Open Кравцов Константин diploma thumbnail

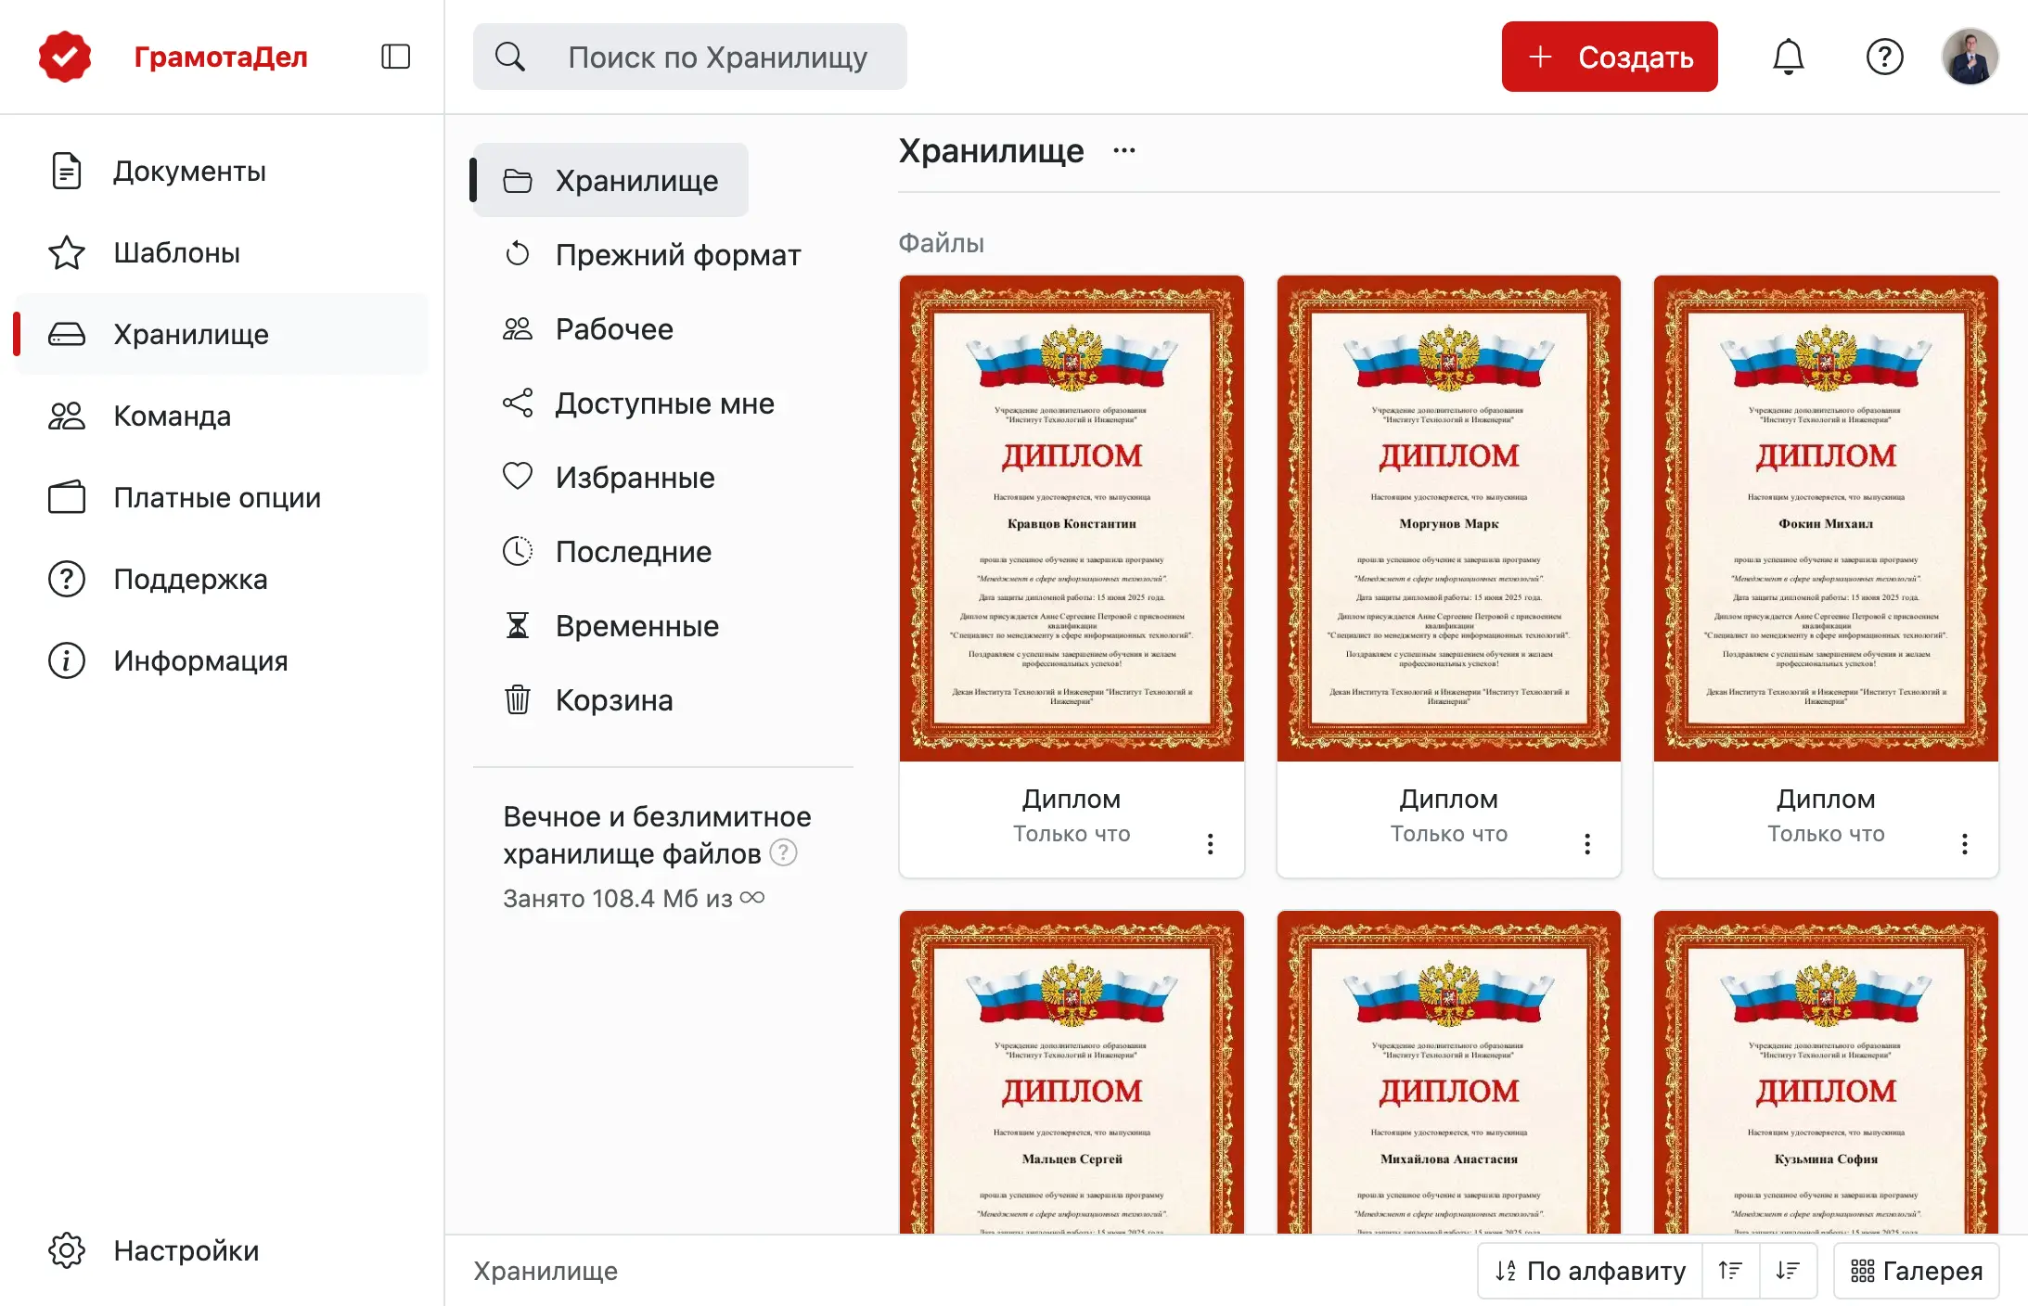(x=1072, y=518)
